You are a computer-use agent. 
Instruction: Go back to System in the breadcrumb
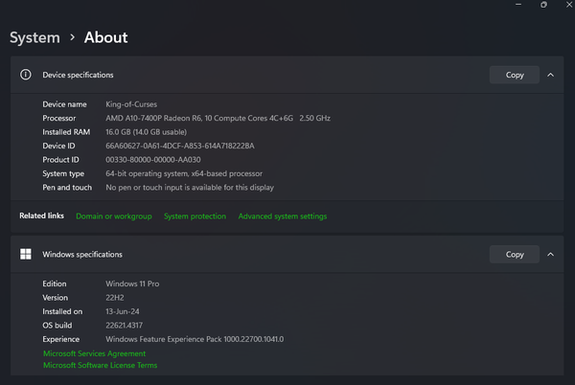point(34,38)
